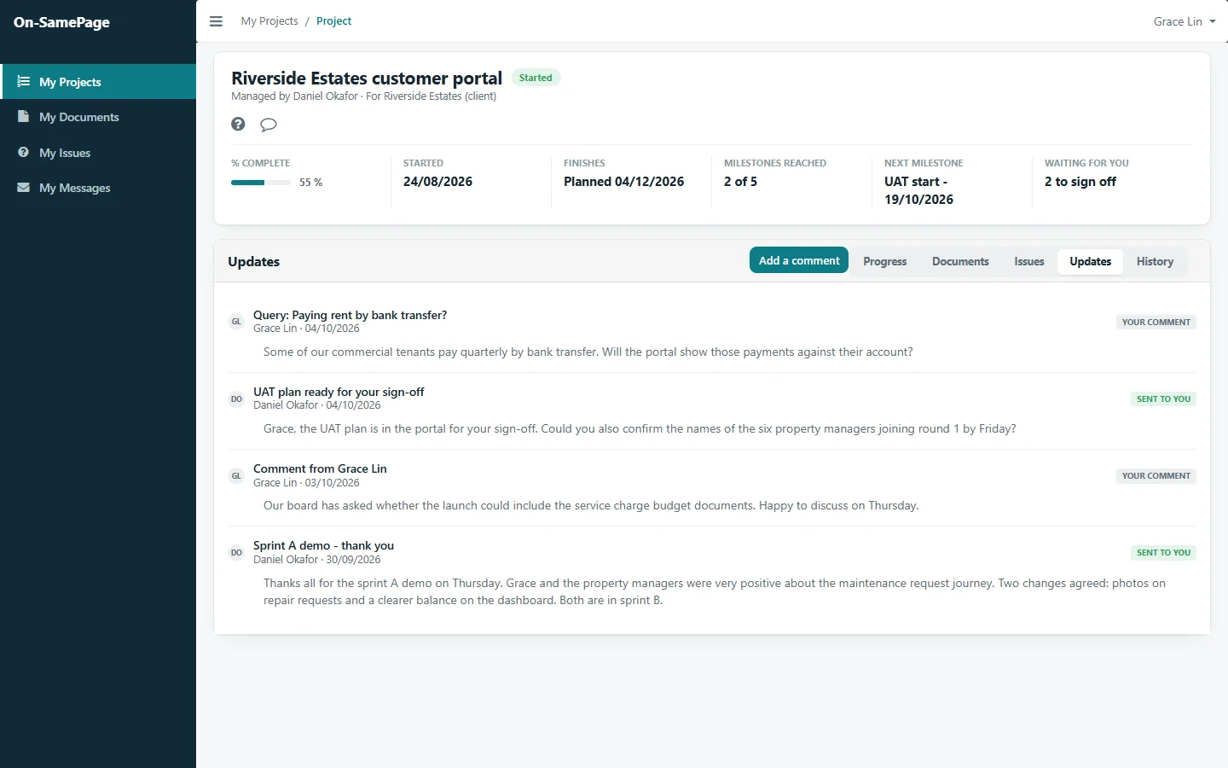Screen dimensions: 1228x768
Task: Click 'Your comment' badge on Comment from Grace Lin
Action: click(x=1156, y=475)
